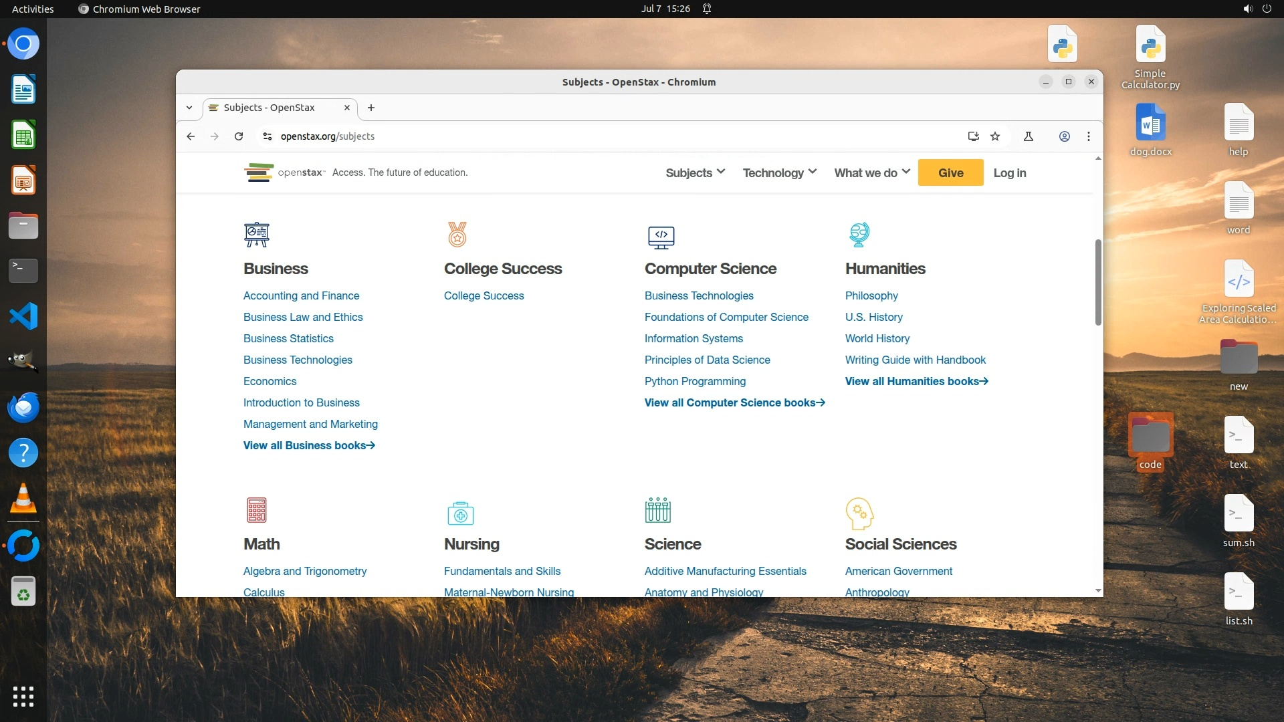
Task: Expand the Technology dropdown menu
Action: (x=779, y=172)
